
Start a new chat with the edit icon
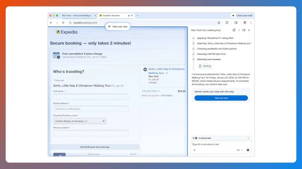coord(234,30)
